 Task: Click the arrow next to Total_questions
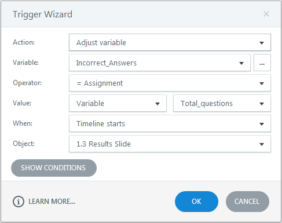point(262,104)
